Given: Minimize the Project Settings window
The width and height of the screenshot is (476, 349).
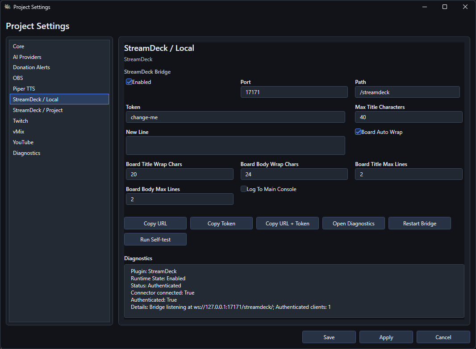Looking at the screenshot, I should [425, 7].
